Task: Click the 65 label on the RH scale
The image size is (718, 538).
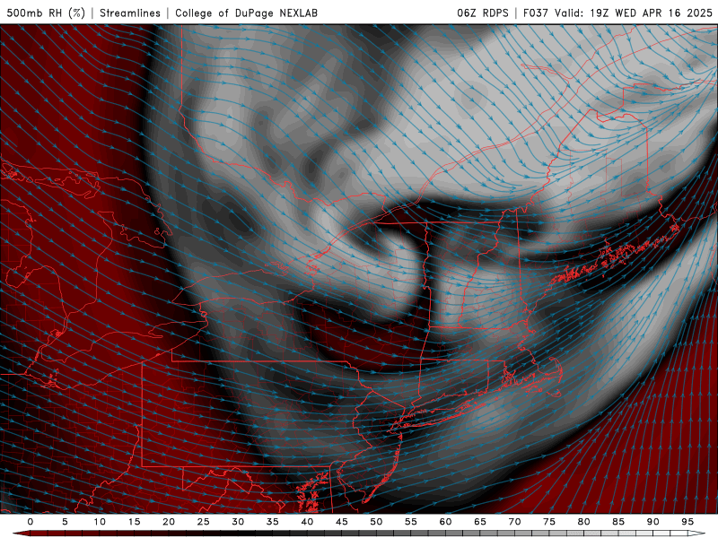Action: click(480, 522)
